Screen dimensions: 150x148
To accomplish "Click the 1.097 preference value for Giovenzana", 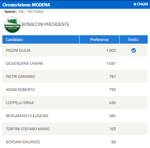I will click(x=111, y=63).
